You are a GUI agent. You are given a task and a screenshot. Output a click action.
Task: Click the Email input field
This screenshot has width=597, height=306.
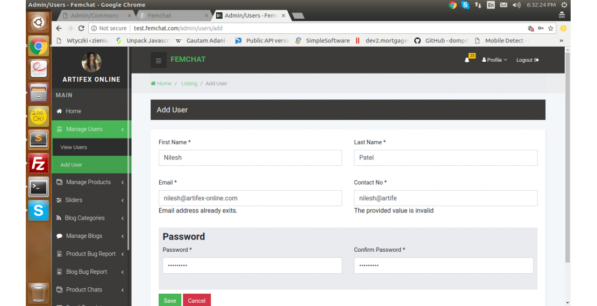coord(250,198)
